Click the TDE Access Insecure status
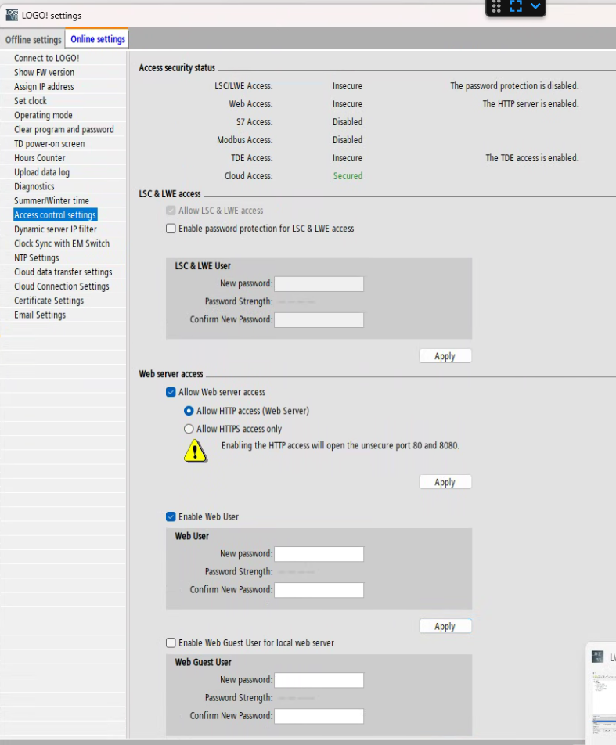 click(x=347, y=158)
